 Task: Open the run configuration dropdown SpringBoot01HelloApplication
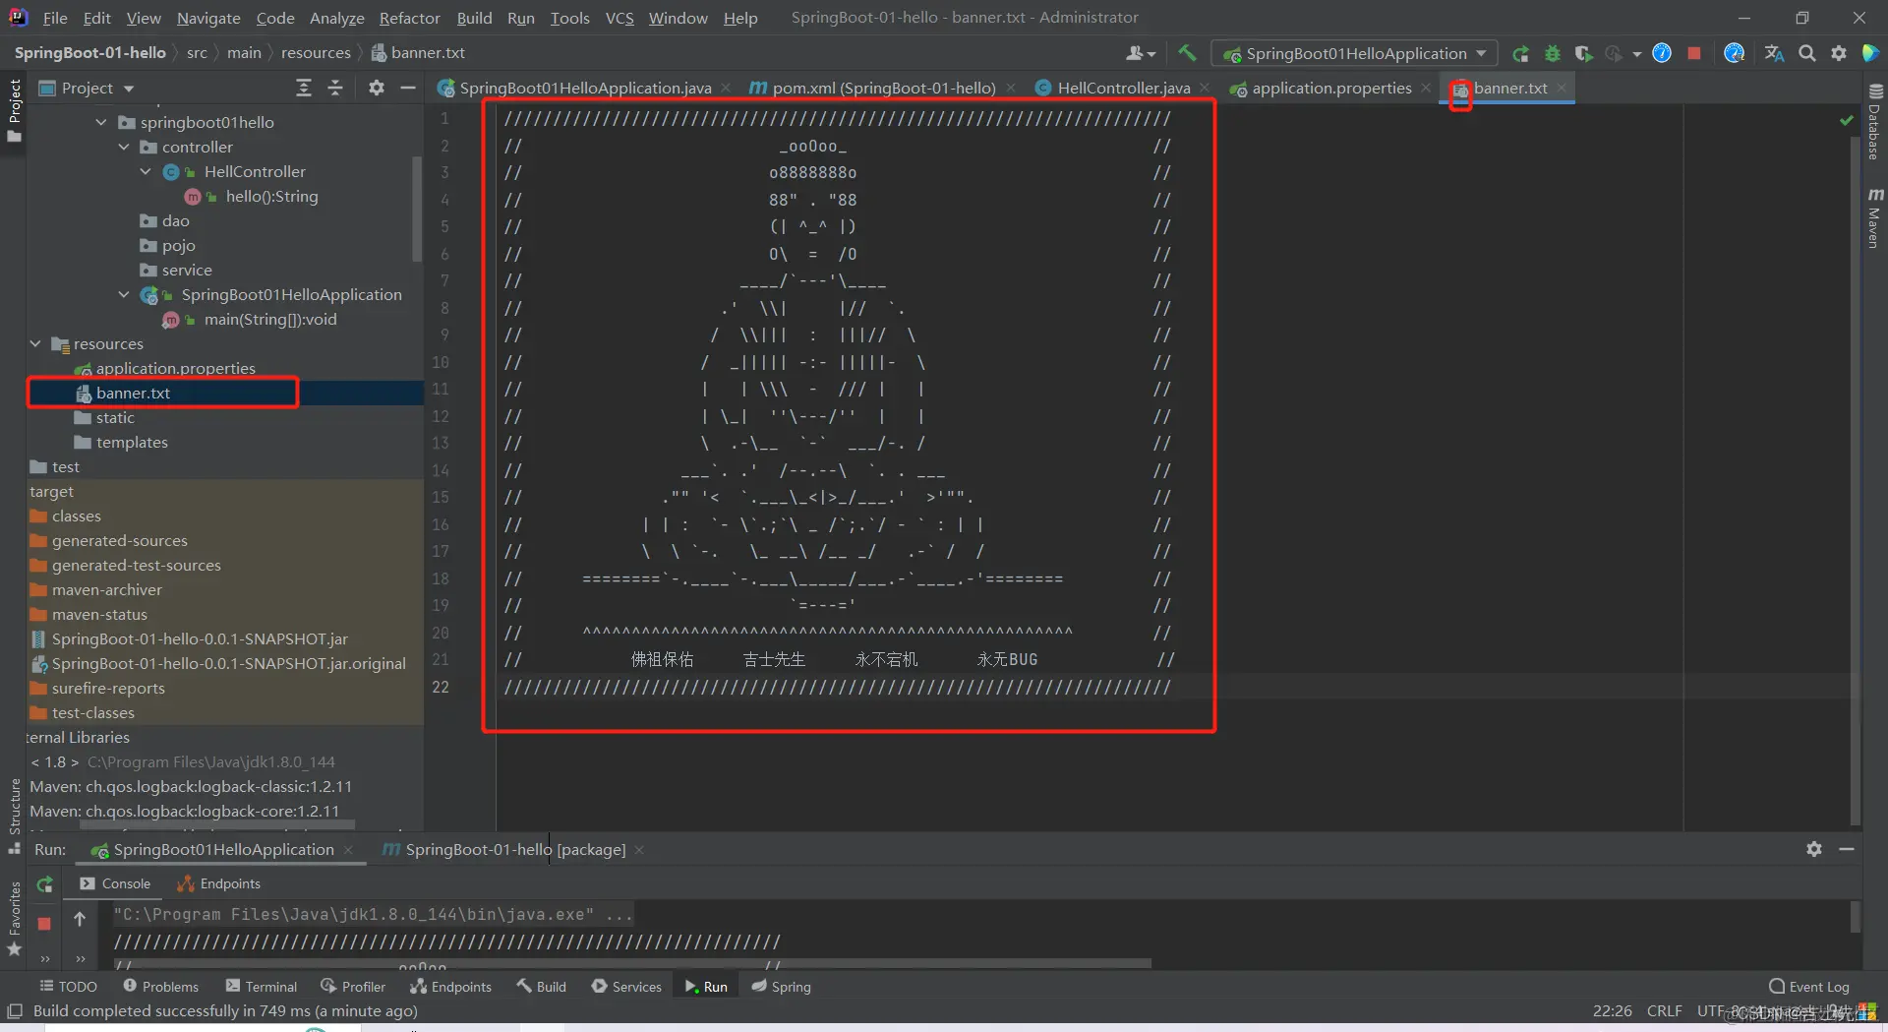[1355, 53]
